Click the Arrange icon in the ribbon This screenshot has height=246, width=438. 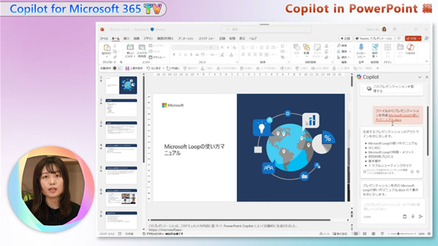(x=306, y=48)
